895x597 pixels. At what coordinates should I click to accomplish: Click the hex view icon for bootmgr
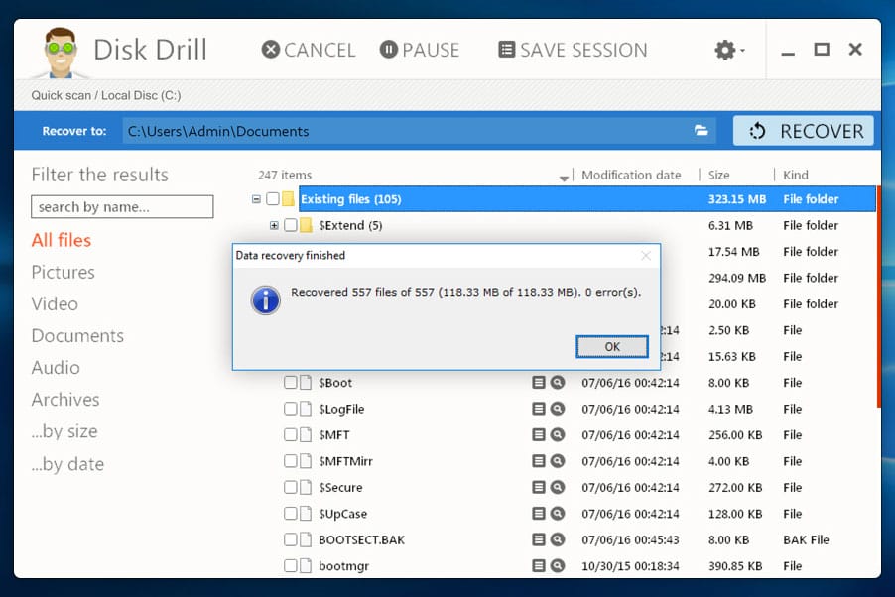coord(539,566)
